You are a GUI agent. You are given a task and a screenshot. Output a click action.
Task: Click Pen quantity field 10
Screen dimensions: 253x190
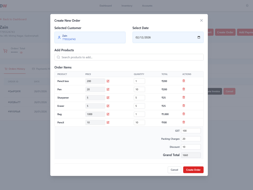(x=139, y=89)
